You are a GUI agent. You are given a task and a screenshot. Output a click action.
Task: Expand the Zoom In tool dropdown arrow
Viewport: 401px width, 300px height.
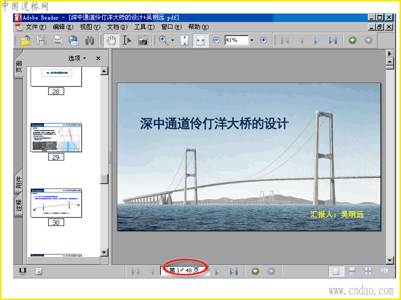pos(173,40)
